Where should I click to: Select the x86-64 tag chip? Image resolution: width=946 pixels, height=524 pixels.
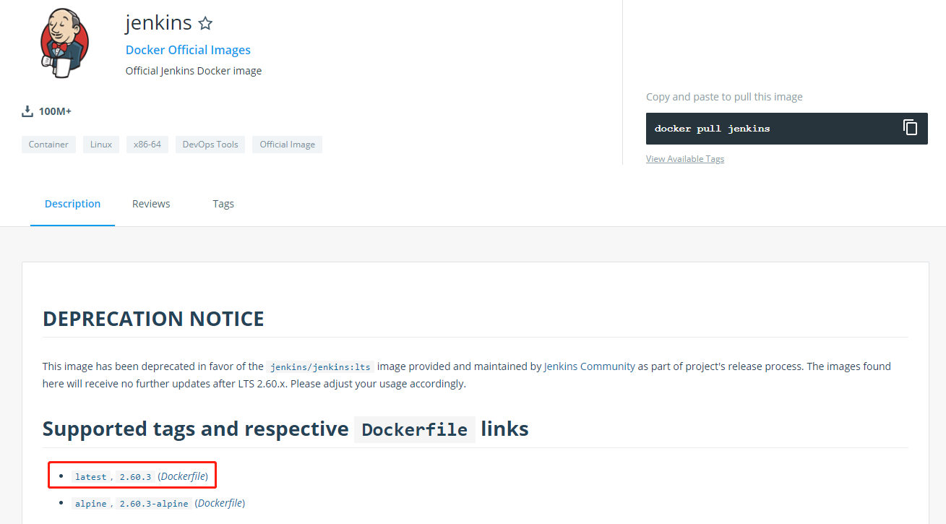click(147, 145)
